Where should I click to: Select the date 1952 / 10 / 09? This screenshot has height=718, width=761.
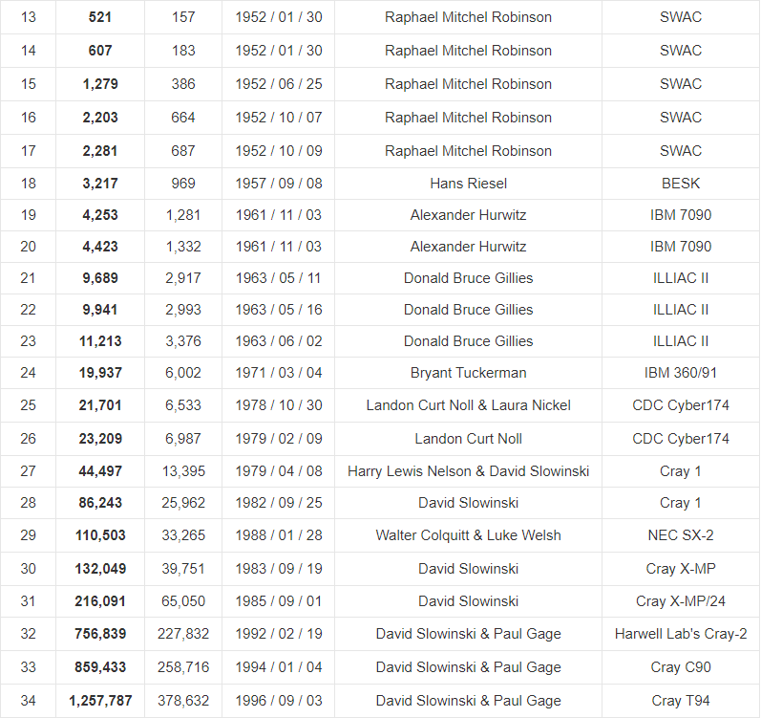point(279,151)
